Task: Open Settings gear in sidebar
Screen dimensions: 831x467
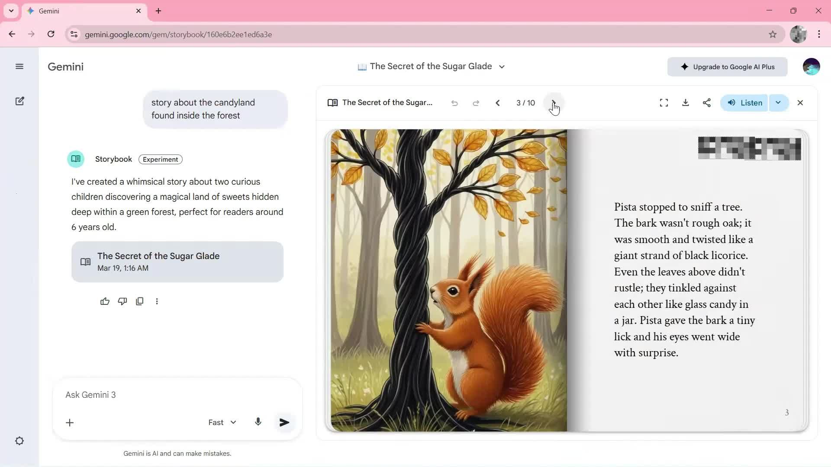Action: click(x=19, y=441)
